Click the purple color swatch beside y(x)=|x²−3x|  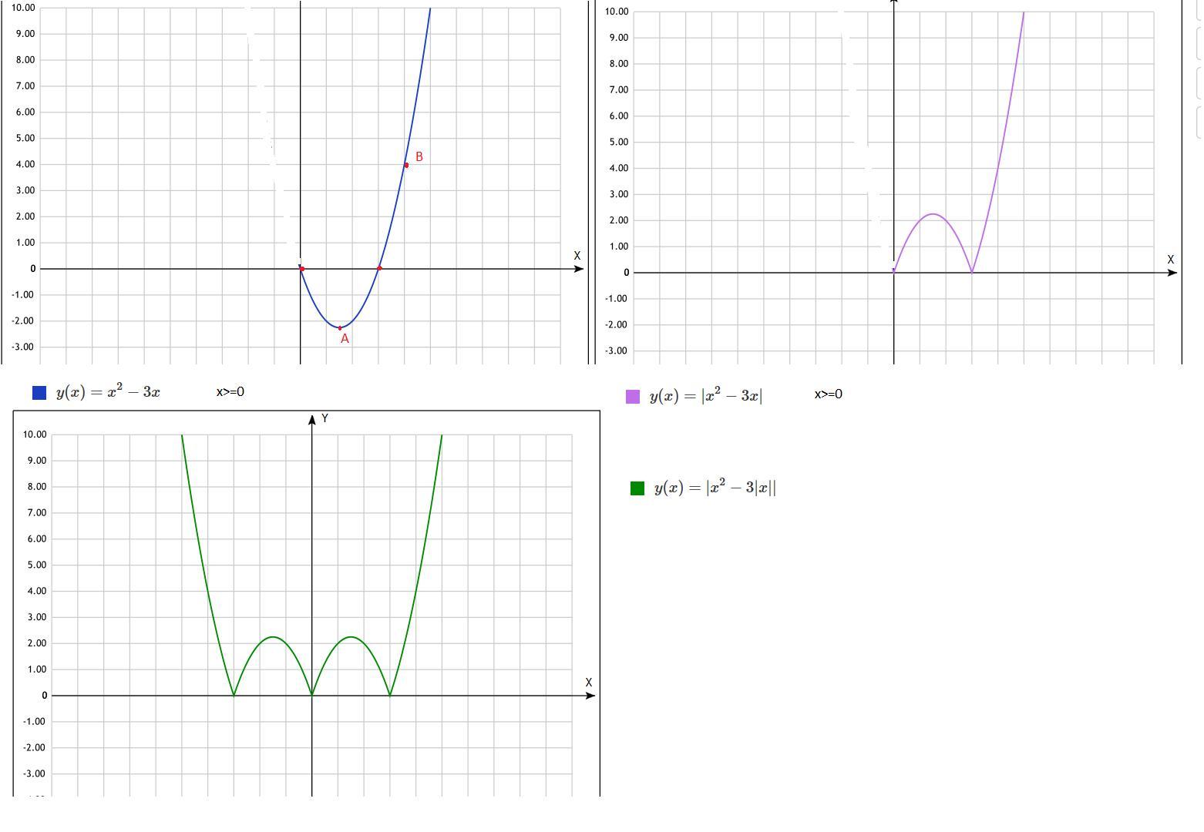tap(633, 397)
